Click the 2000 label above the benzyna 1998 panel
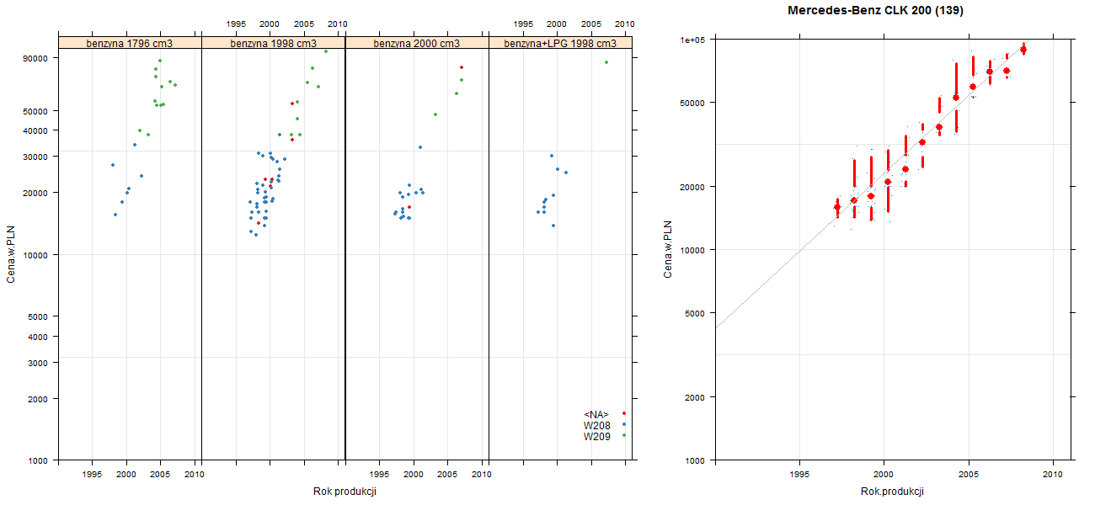 pyautogui.click(x=270, y=24)
